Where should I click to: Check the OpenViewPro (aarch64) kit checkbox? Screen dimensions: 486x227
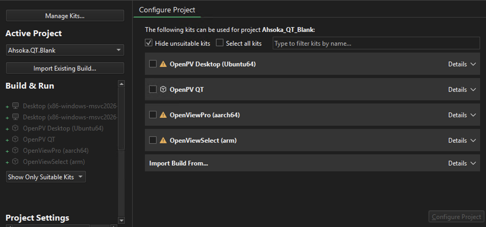[153, 115]
